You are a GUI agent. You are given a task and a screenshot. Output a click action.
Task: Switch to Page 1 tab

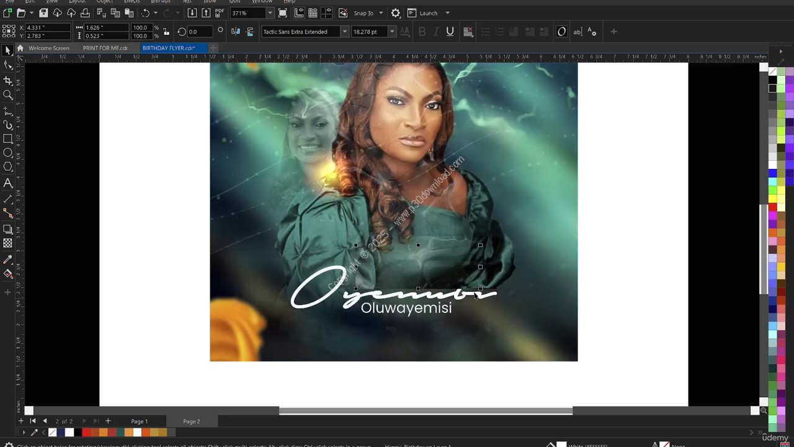tap(140, 422)
